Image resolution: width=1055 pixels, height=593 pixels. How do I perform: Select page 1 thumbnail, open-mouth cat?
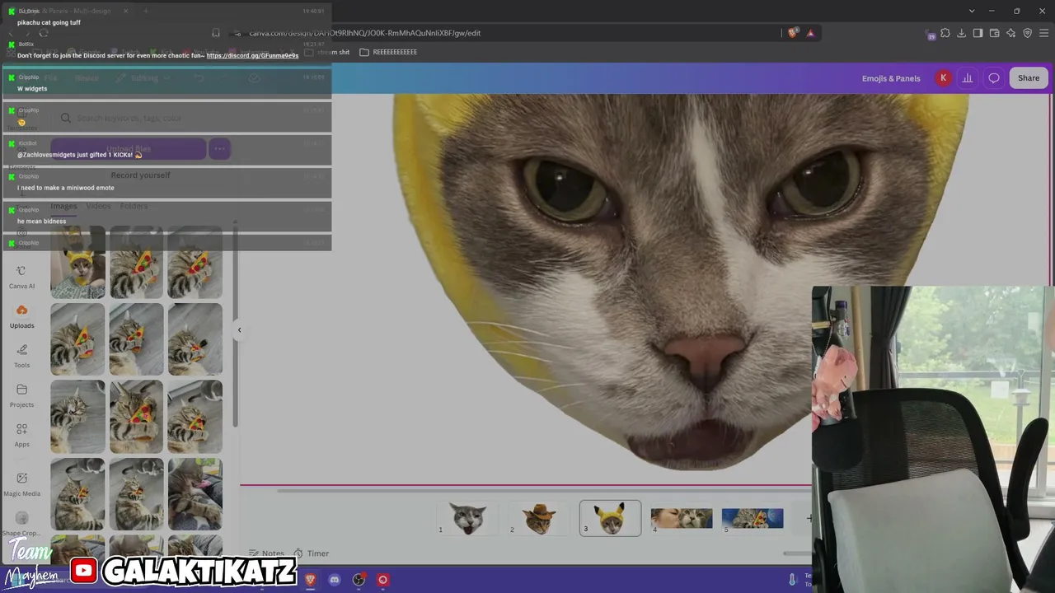pos(467,518)
